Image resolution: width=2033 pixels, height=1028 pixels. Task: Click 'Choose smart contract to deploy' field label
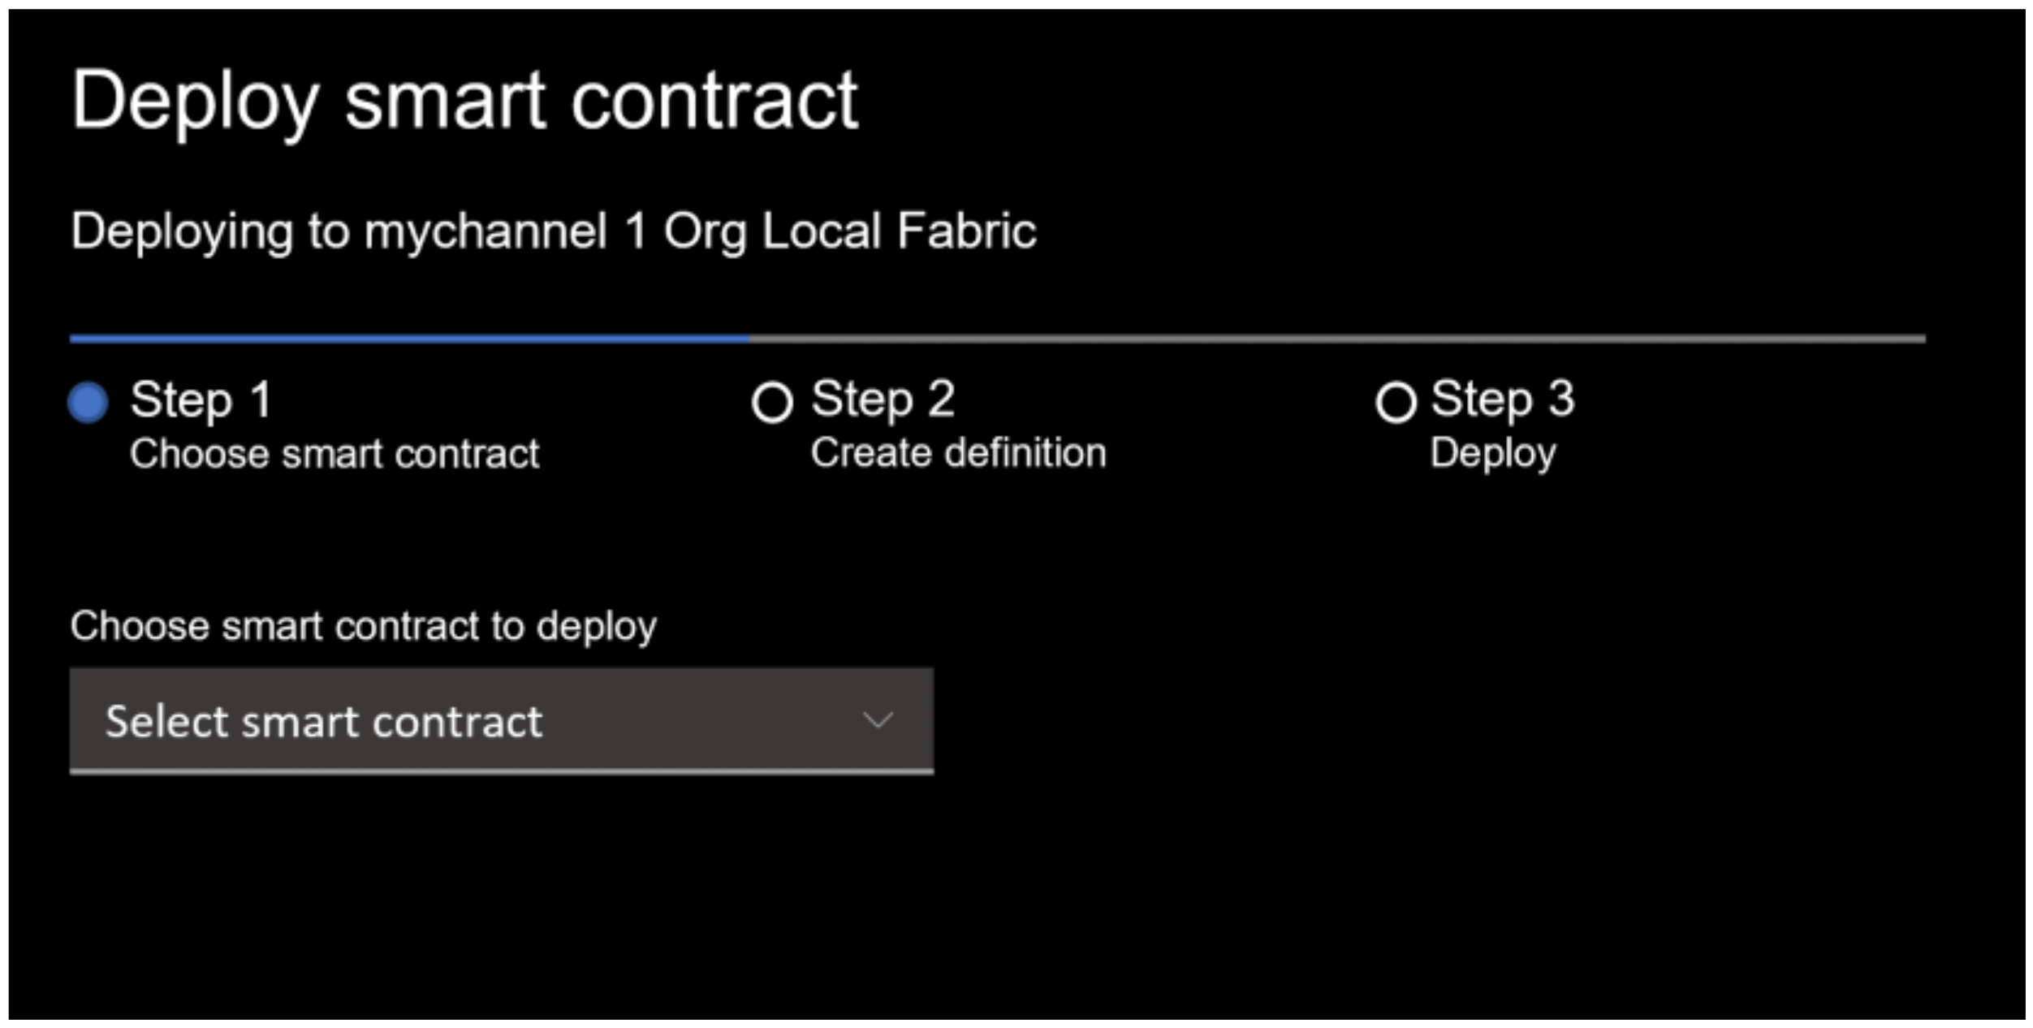363,626
